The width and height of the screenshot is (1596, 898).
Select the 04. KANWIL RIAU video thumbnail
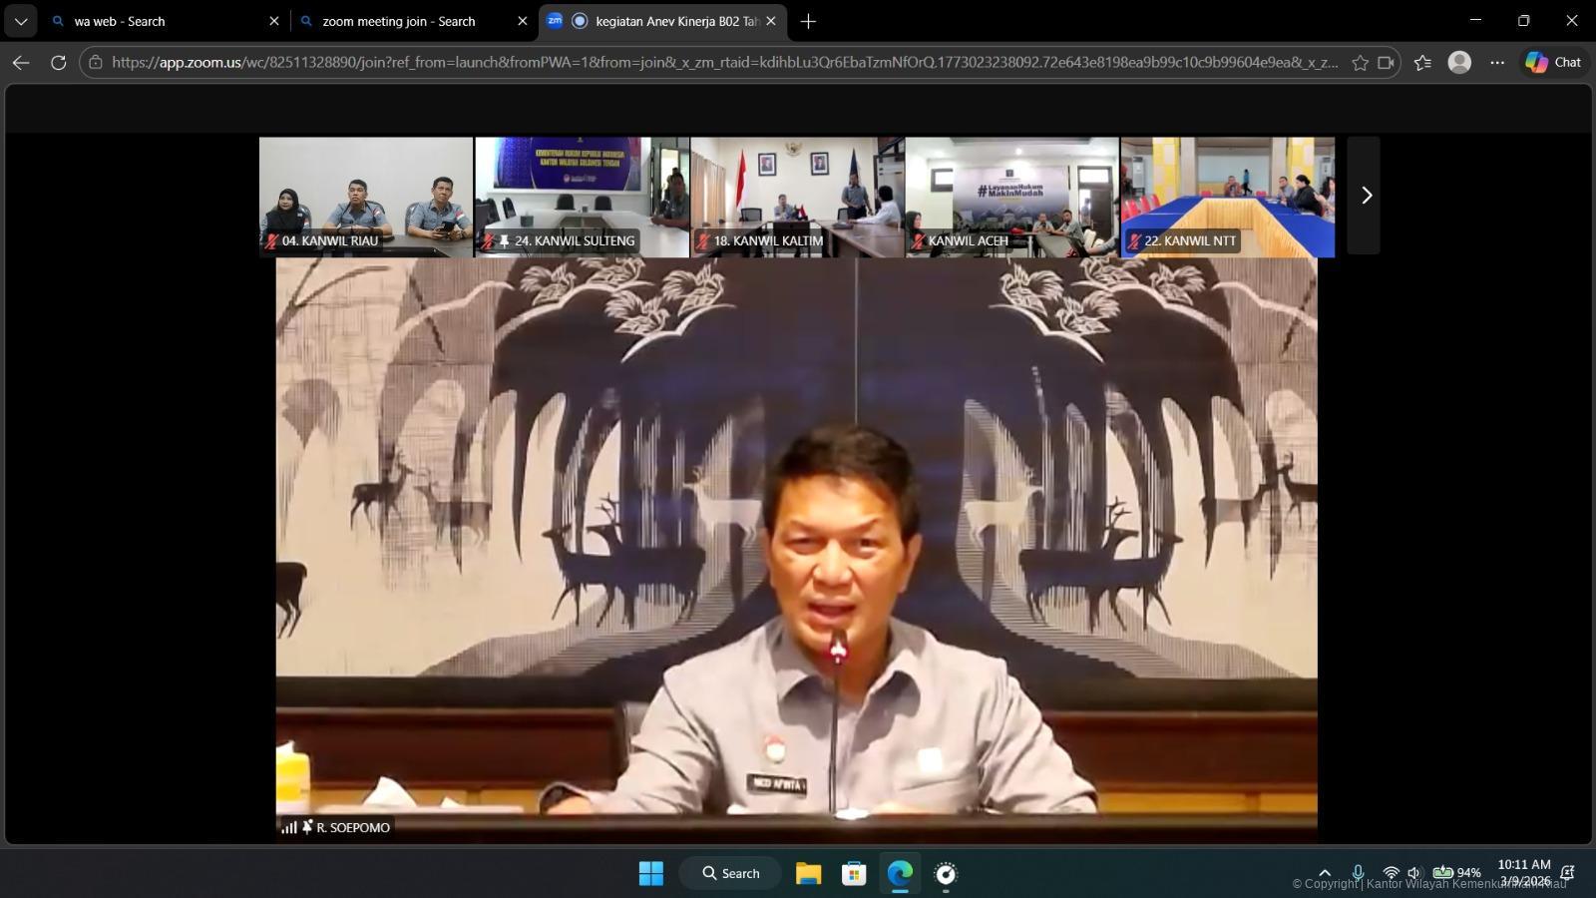pyautogui.click(x=366, y=196)
